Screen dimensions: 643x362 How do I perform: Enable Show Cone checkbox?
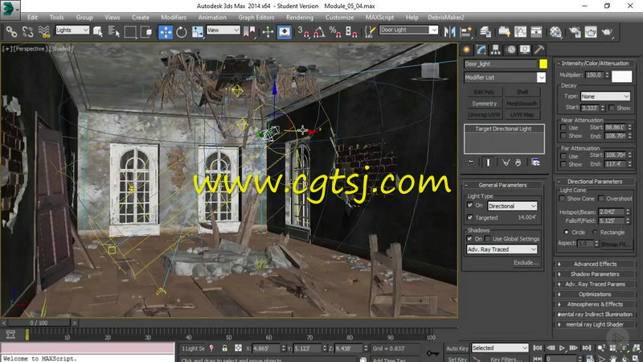point(562,198)
